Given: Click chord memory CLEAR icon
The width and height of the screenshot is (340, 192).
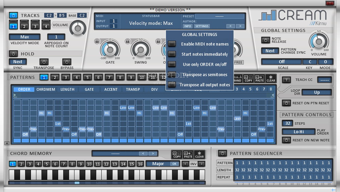Looking at the screenshot, I should coord(199,155).
